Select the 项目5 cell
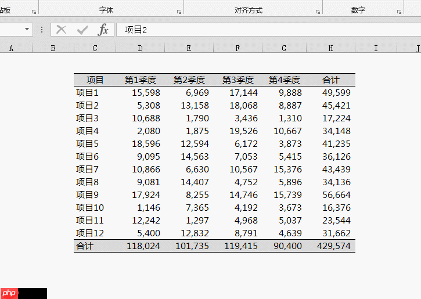This screenshot has width=421, height=299. [x=95, y=143]
